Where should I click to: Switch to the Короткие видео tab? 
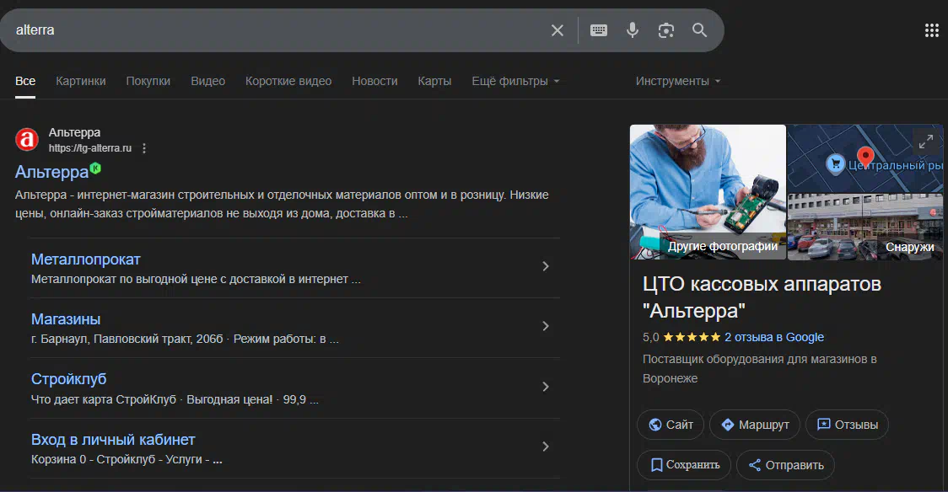(288, 81)
